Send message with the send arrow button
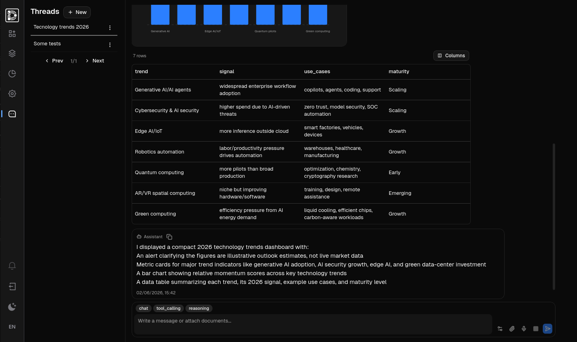577x342 pixels. point(548,329)
